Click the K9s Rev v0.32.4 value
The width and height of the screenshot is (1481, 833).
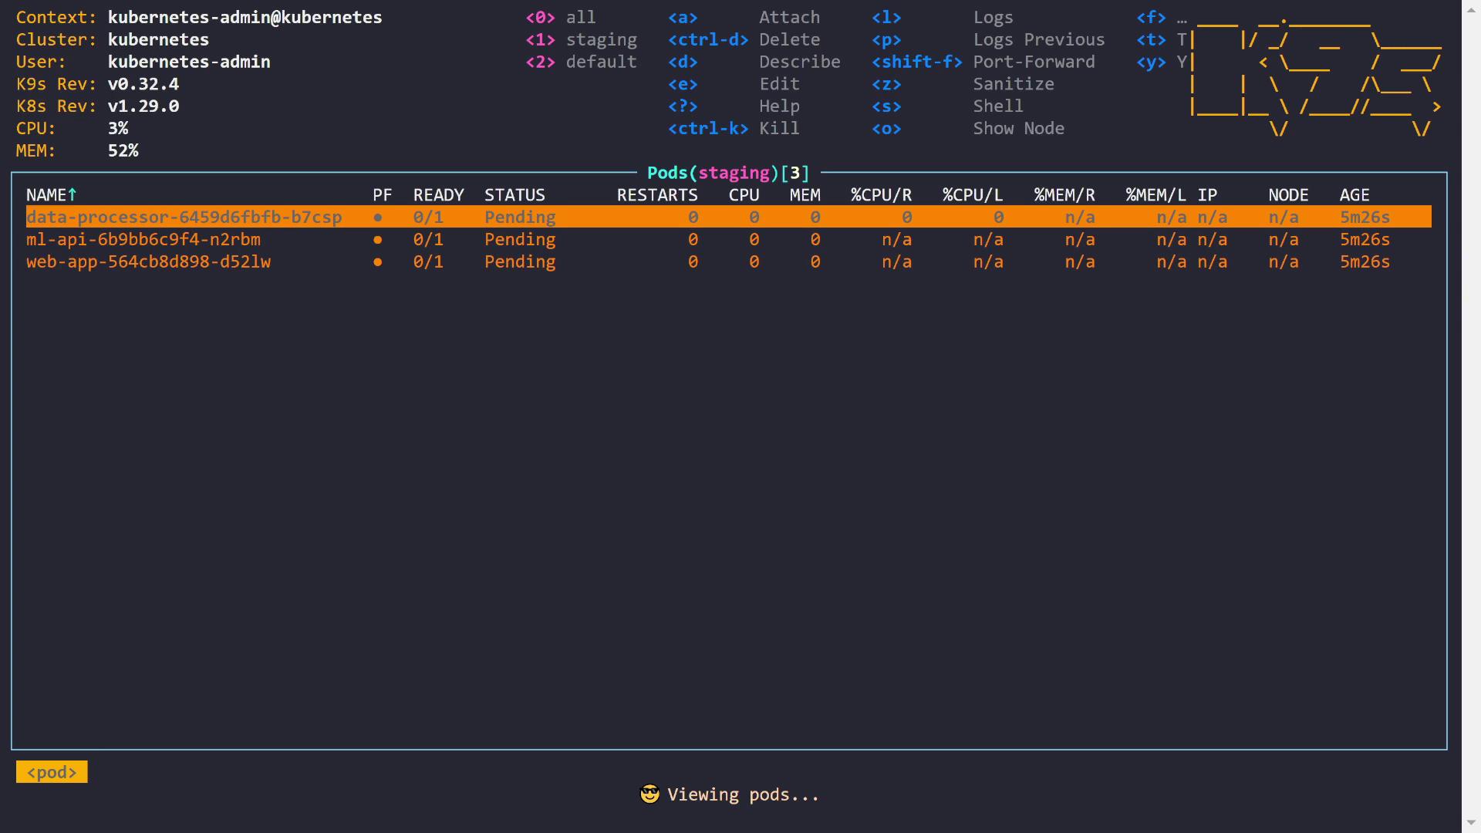[x=143, y=84]
